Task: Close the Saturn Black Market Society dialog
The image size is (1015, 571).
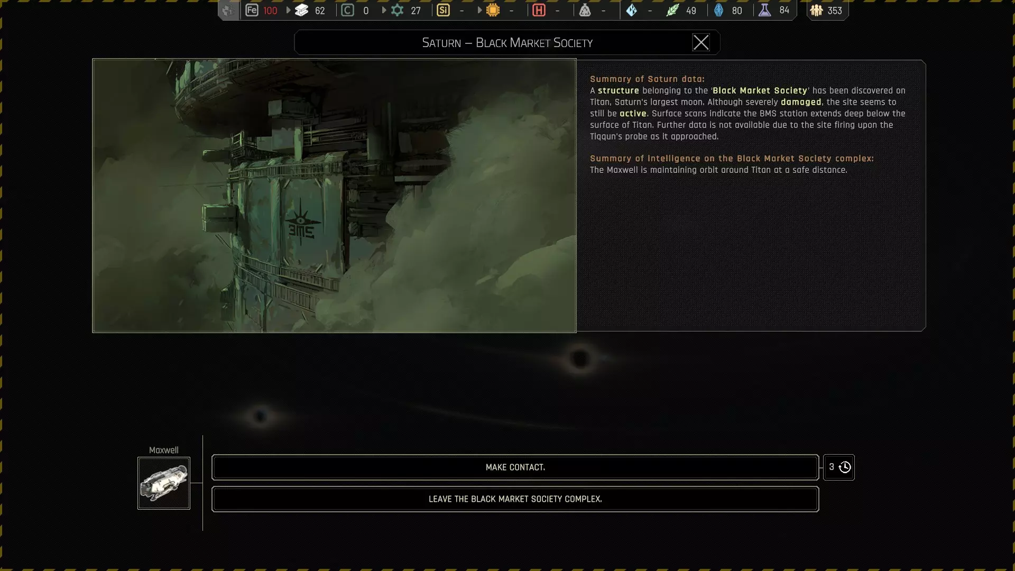Action: coord(701,42)
